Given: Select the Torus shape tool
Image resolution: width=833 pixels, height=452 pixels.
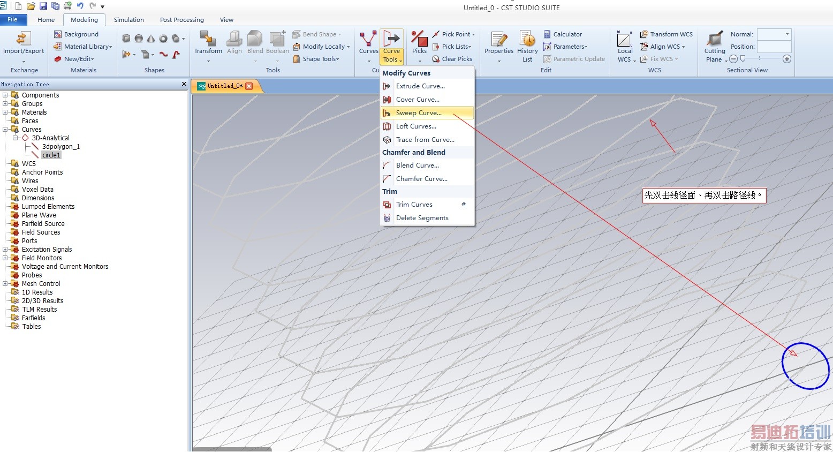Looking at the screenshot, I should coord(163,39).
